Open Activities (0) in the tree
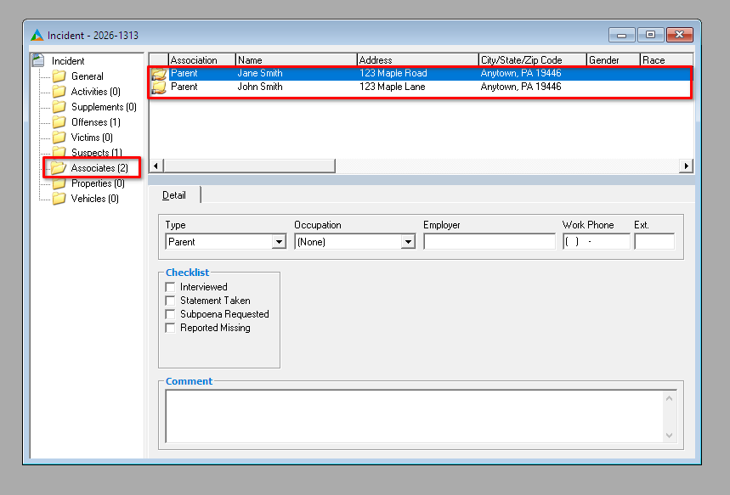Viewport: 730px width, 495px height. (x=95, y=92)
